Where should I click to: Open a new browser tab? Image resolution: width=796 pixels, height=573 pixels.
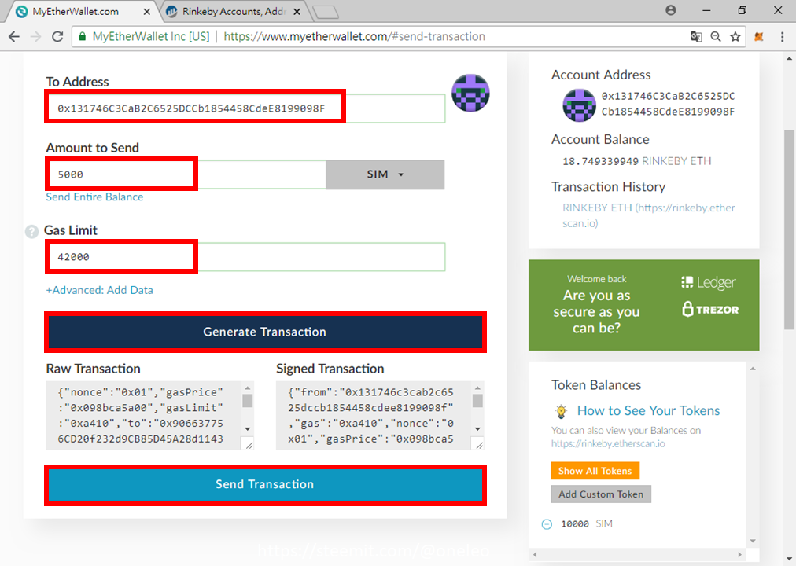(x=326, y=12)
